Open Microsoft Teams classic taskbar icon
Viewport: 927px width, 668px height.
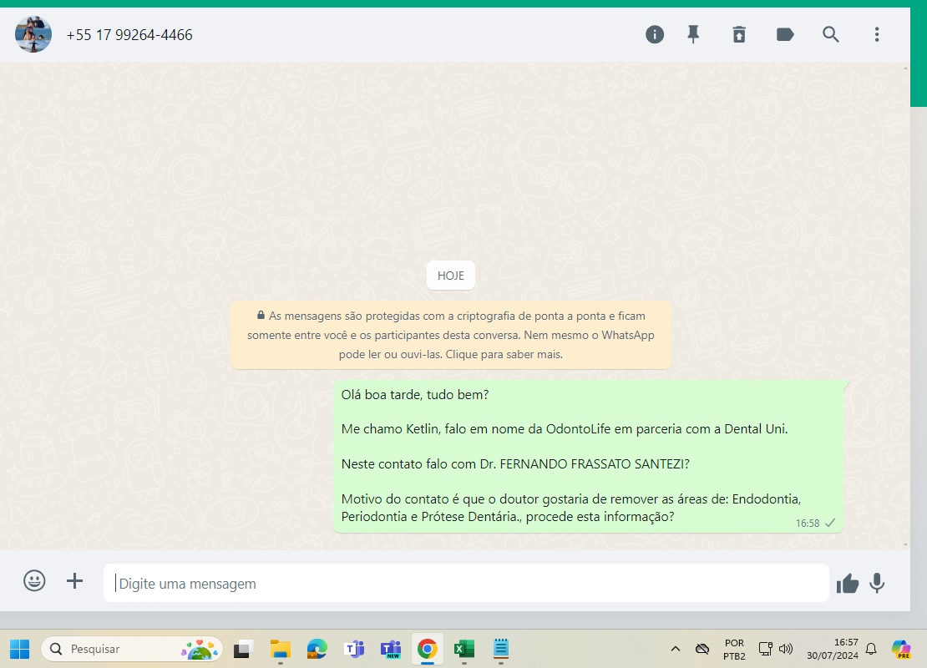[354, 649]
